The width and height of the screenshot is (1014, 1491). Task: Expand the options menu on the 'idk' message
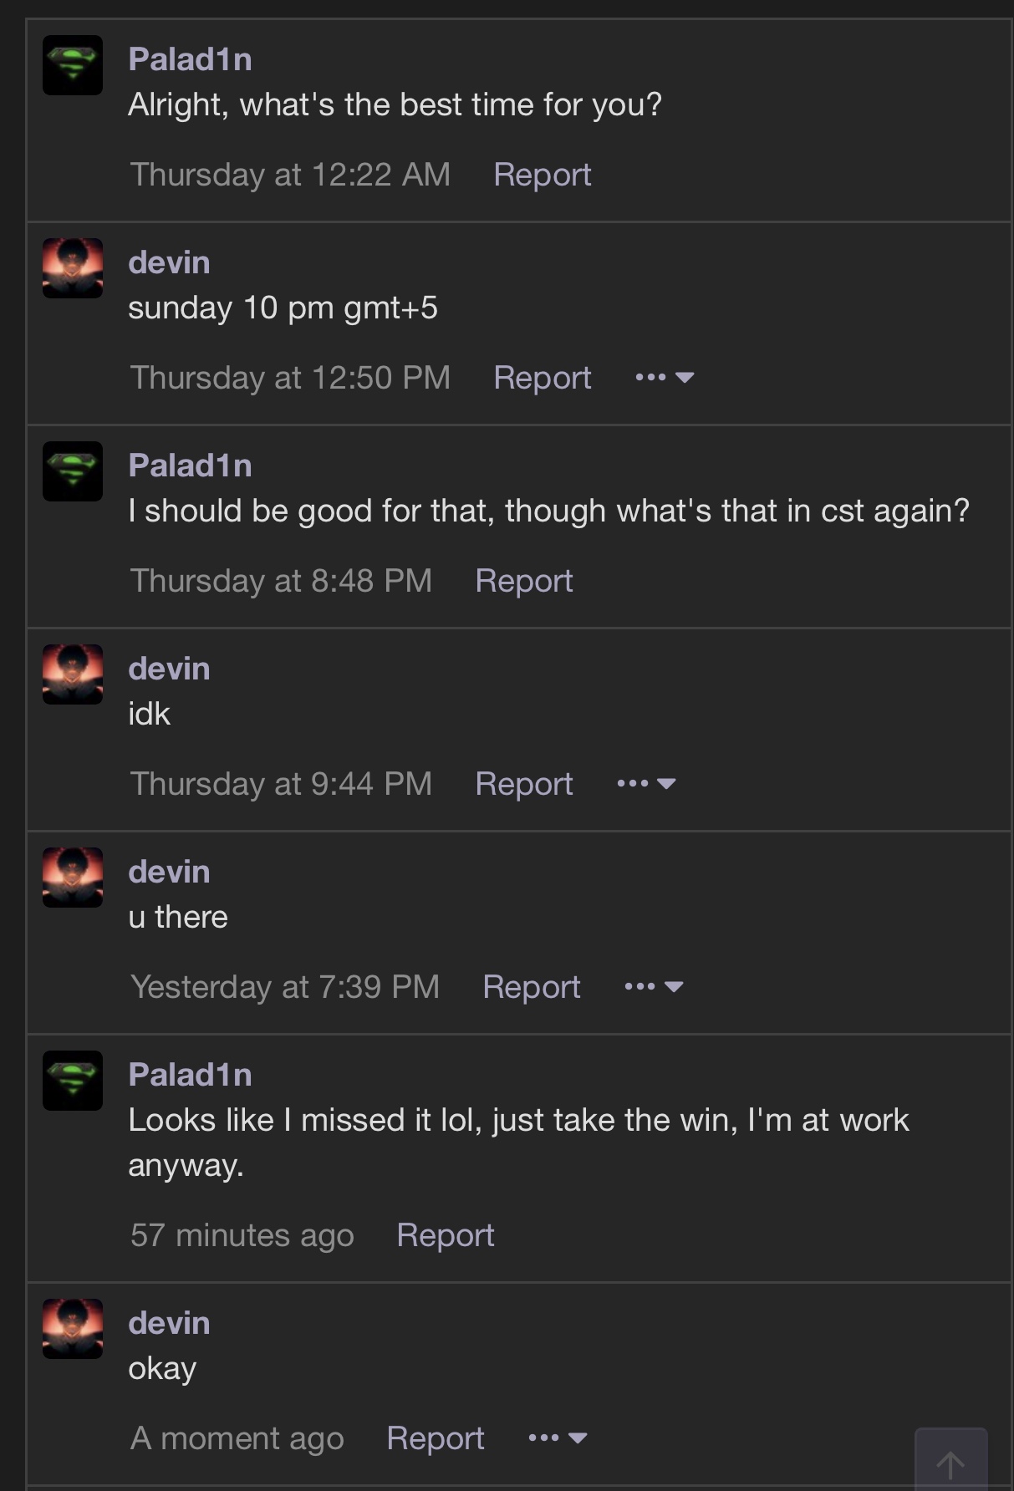point(646,784)
